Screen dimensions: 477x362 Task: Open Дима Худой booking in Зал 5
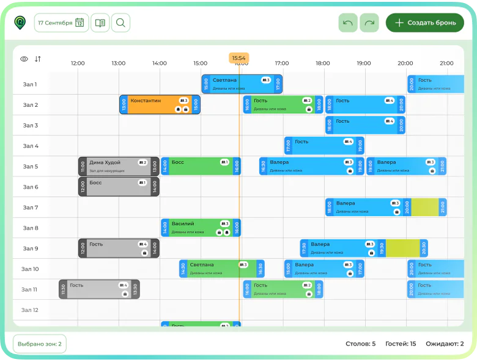(x=113, y=166)
